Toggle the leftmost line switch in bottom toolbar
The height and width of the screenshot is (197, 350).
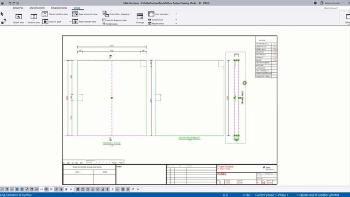2,189
